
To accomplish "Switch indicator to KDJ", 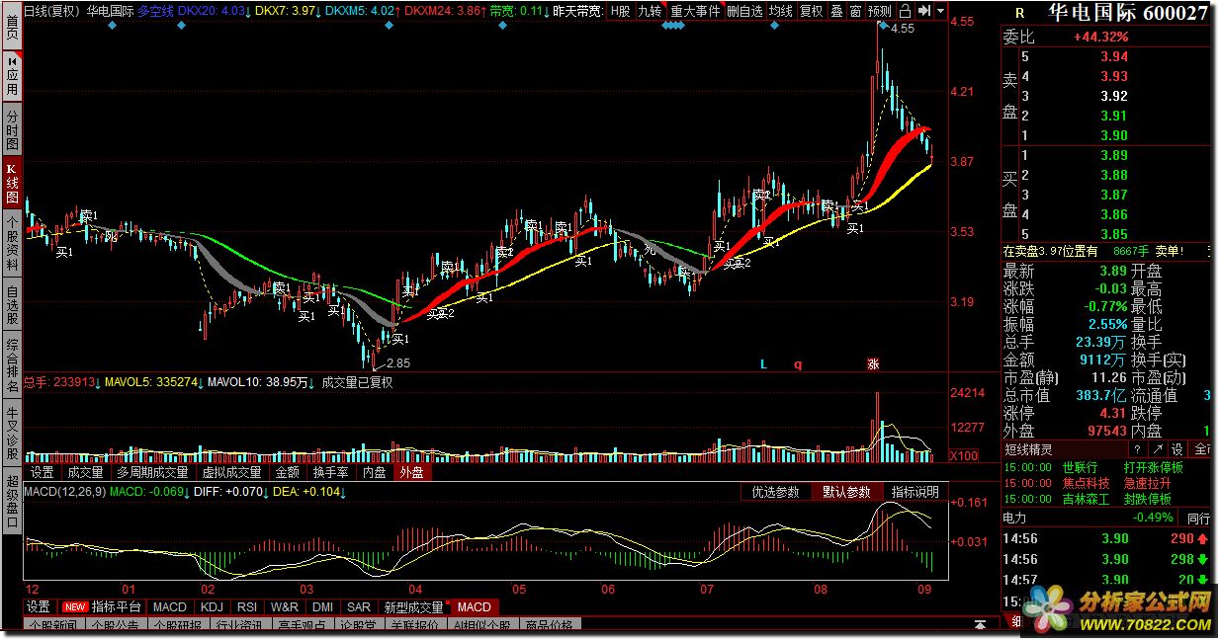I will 212,606.
